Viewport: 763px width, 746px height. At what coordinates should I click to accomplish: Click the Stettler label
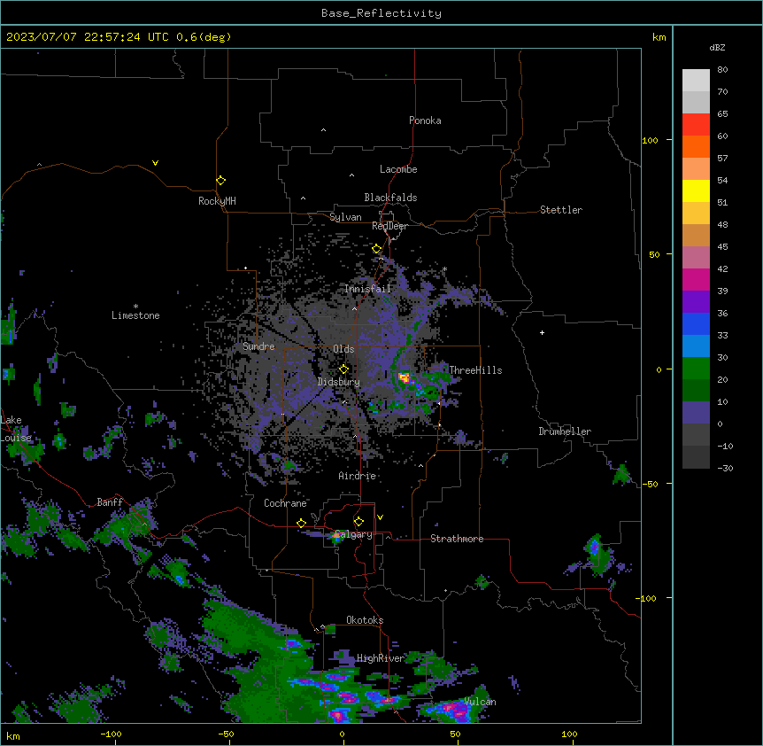pyautogui.click(x=561, y=210)
